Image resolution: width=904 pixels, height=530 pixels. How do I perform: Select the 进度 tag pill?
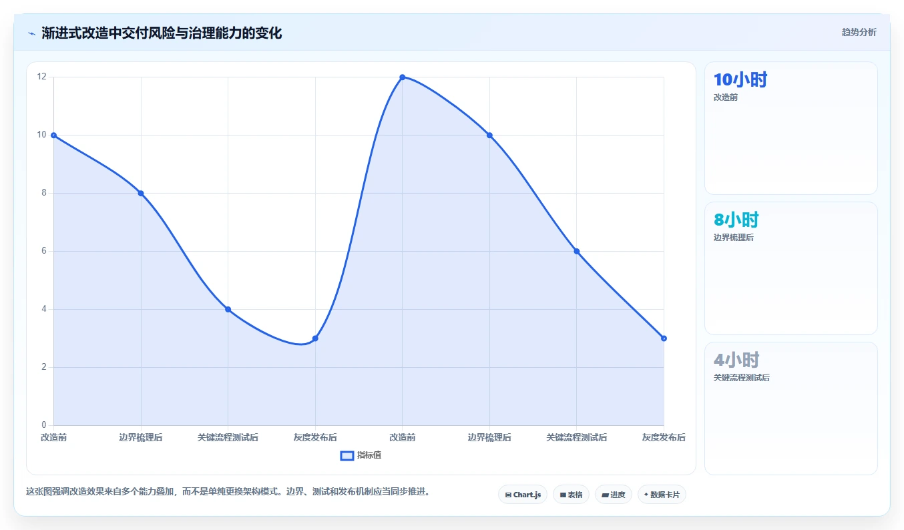613,495
